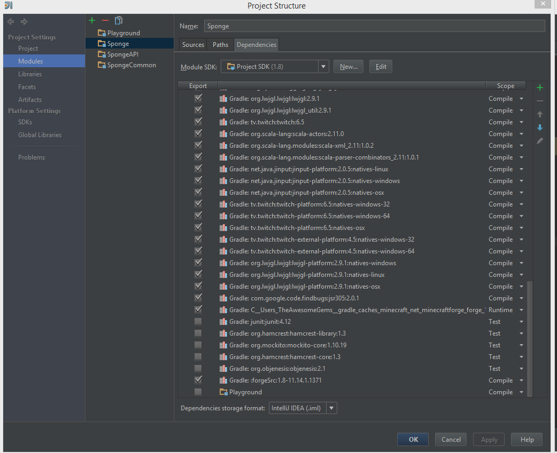This screenshot has width=557, height=453.
Task: Click library icon of forgeSrc row
Action: (x=223, y=380)
